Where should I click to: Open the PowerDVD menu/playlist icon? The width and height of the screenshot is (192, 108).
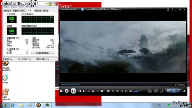pyautogui.click(x=108, y=91)
